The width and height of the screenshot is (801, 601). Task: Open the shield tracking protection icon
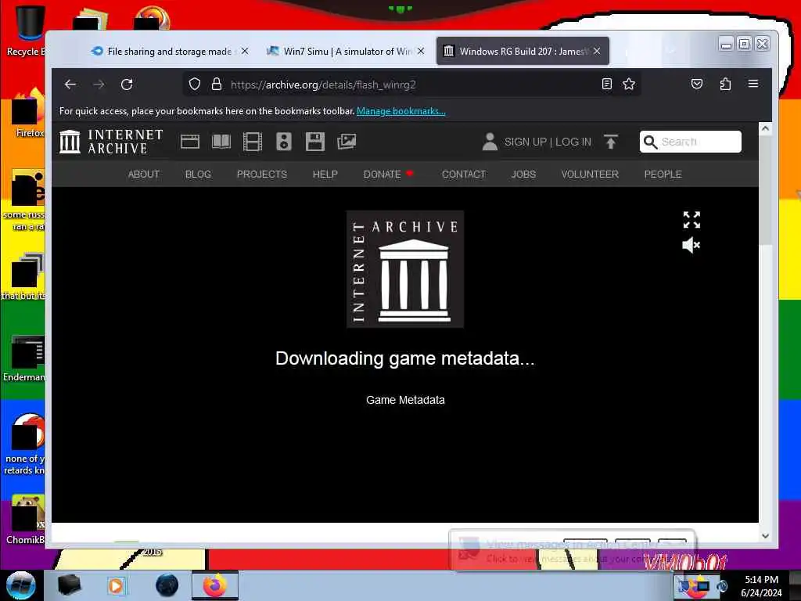click(195, 85)
